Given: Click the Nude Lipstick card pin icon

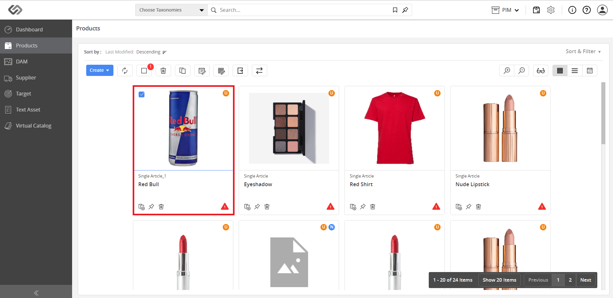Looking at the screenshot, I should pos(468,207).
